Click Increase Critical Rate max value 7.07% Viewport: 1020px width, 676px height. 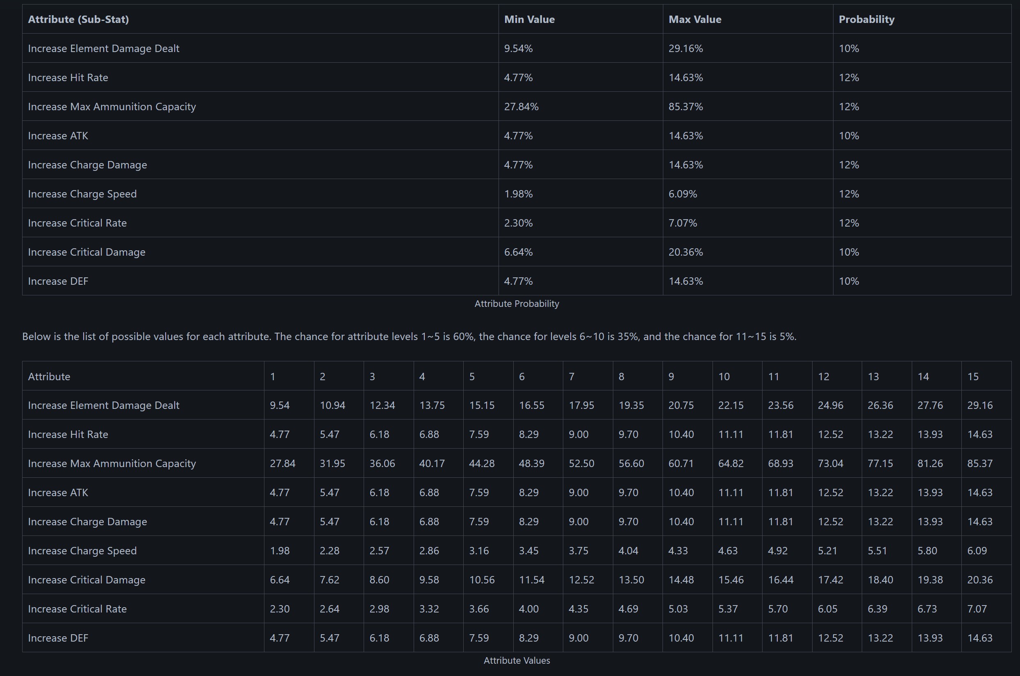(x=682, y=223)
